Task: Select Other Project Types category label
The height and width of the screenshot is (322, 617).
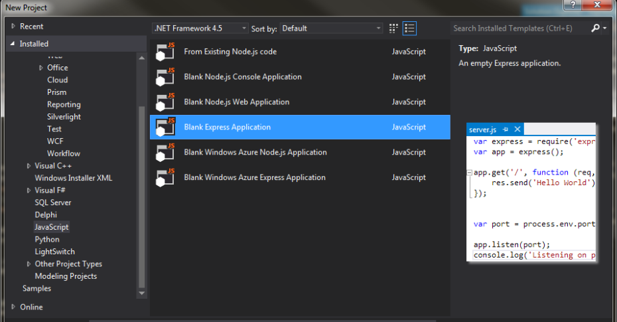Action: [68, 264]
